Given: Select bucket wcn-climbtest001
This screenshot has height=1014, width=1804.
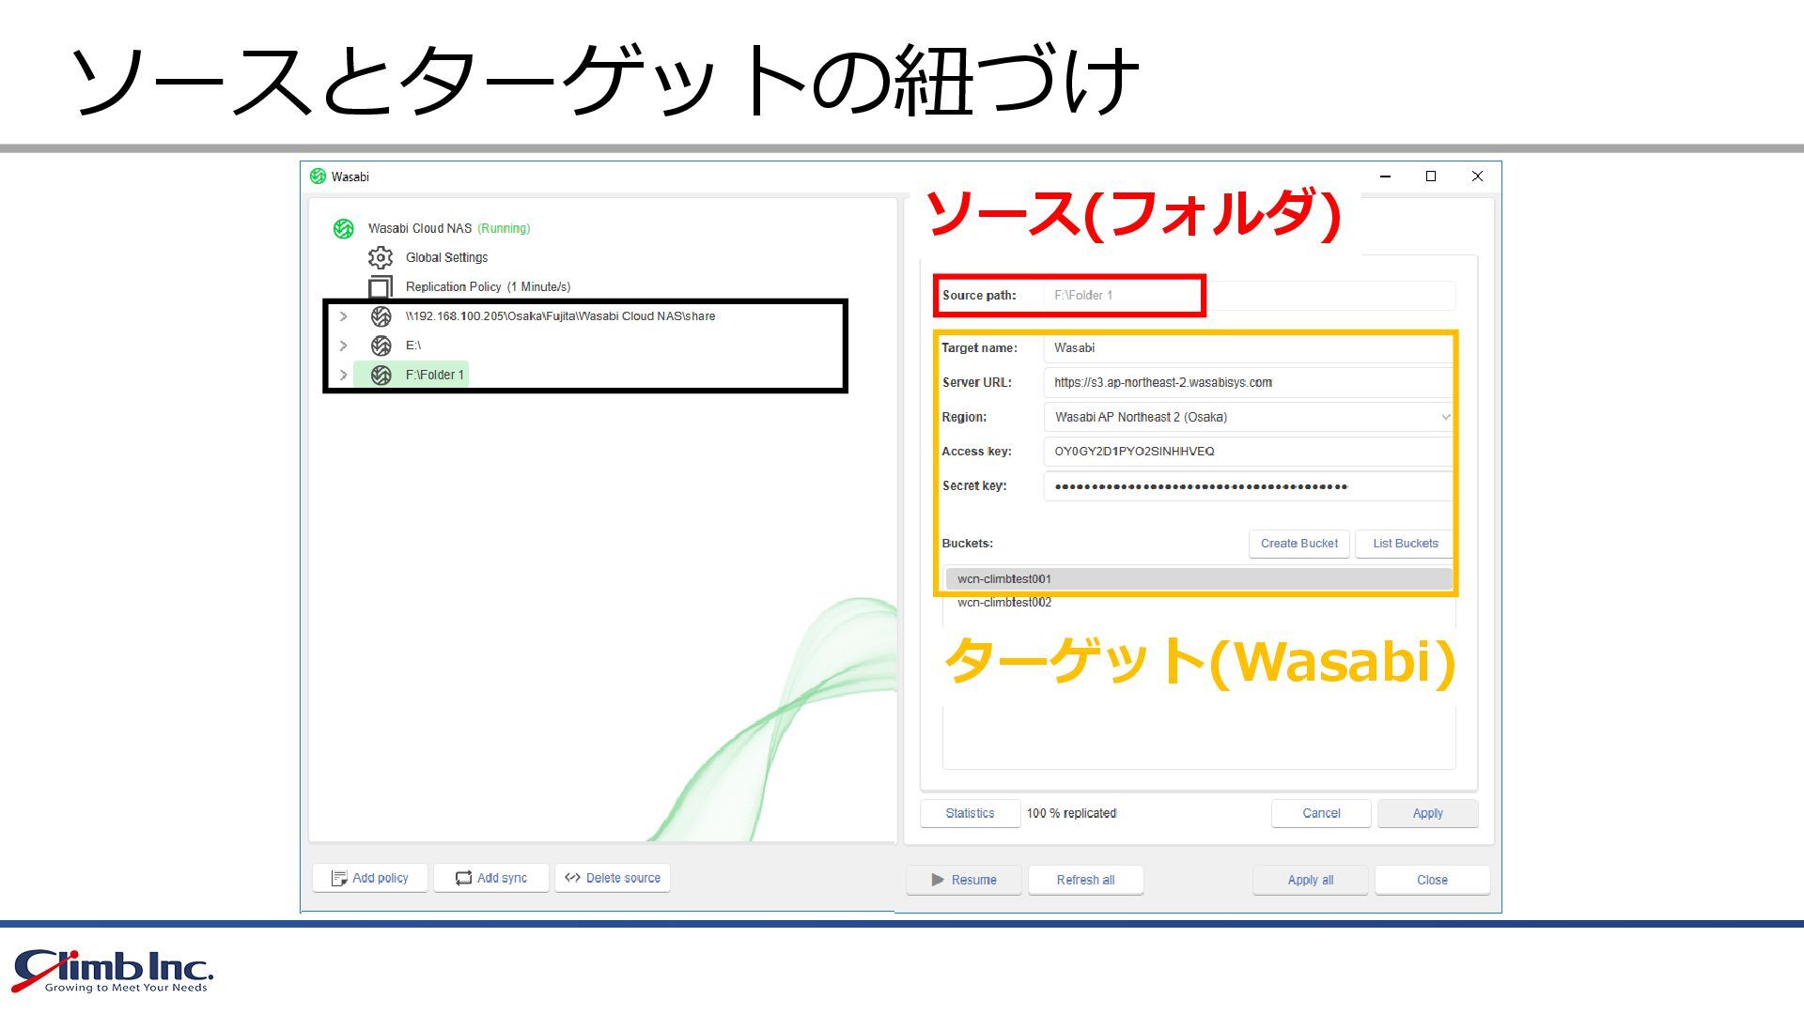Looking at the screenshot, I should point(1004,579).
